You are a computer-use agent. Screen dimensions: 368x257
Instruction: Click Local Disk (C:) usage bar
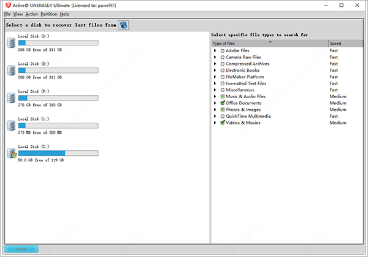tap(58, 153)
